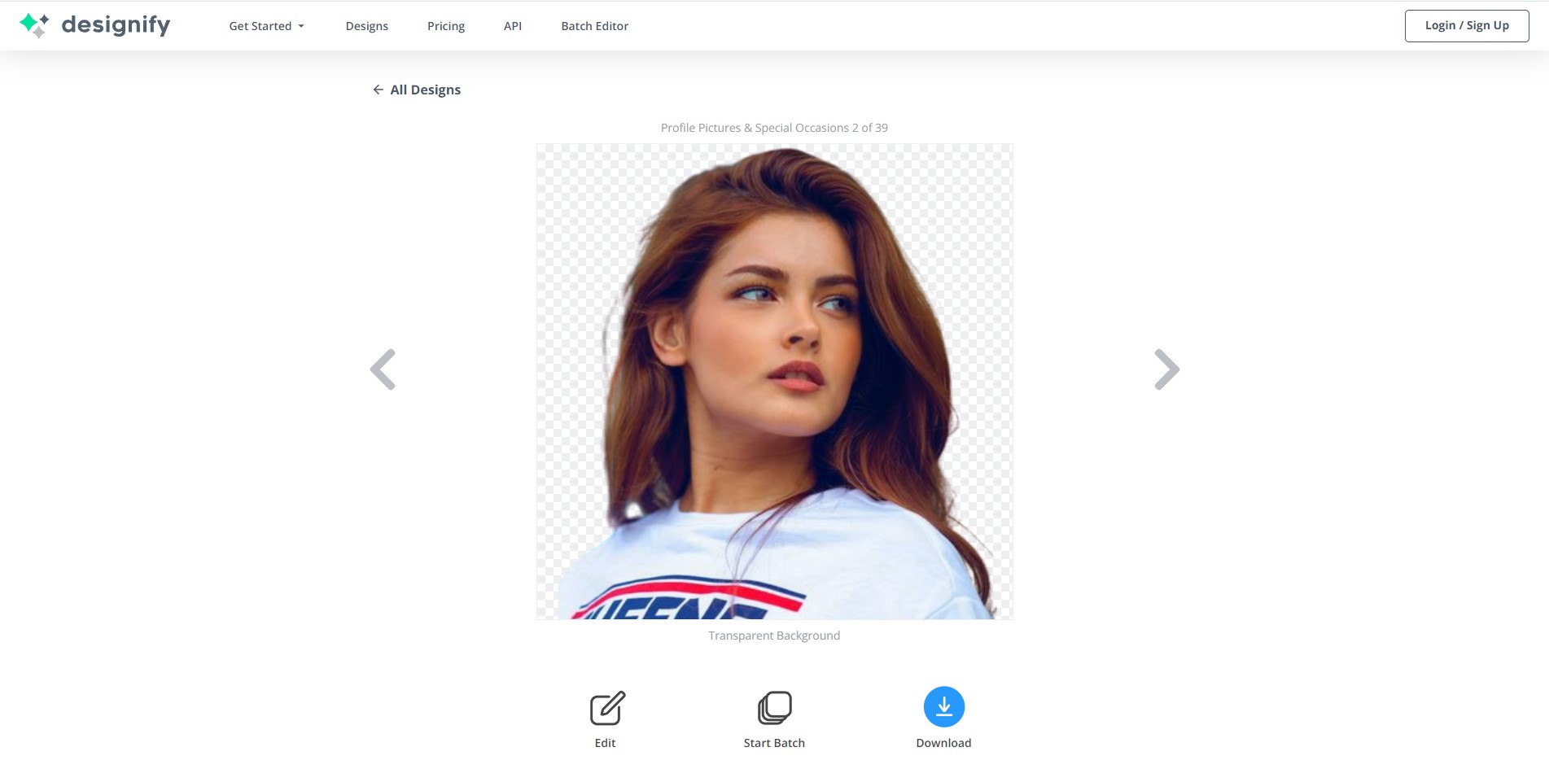Open the Pricing page
Screen dimensions: 1549x769
[x=446, y=26]
